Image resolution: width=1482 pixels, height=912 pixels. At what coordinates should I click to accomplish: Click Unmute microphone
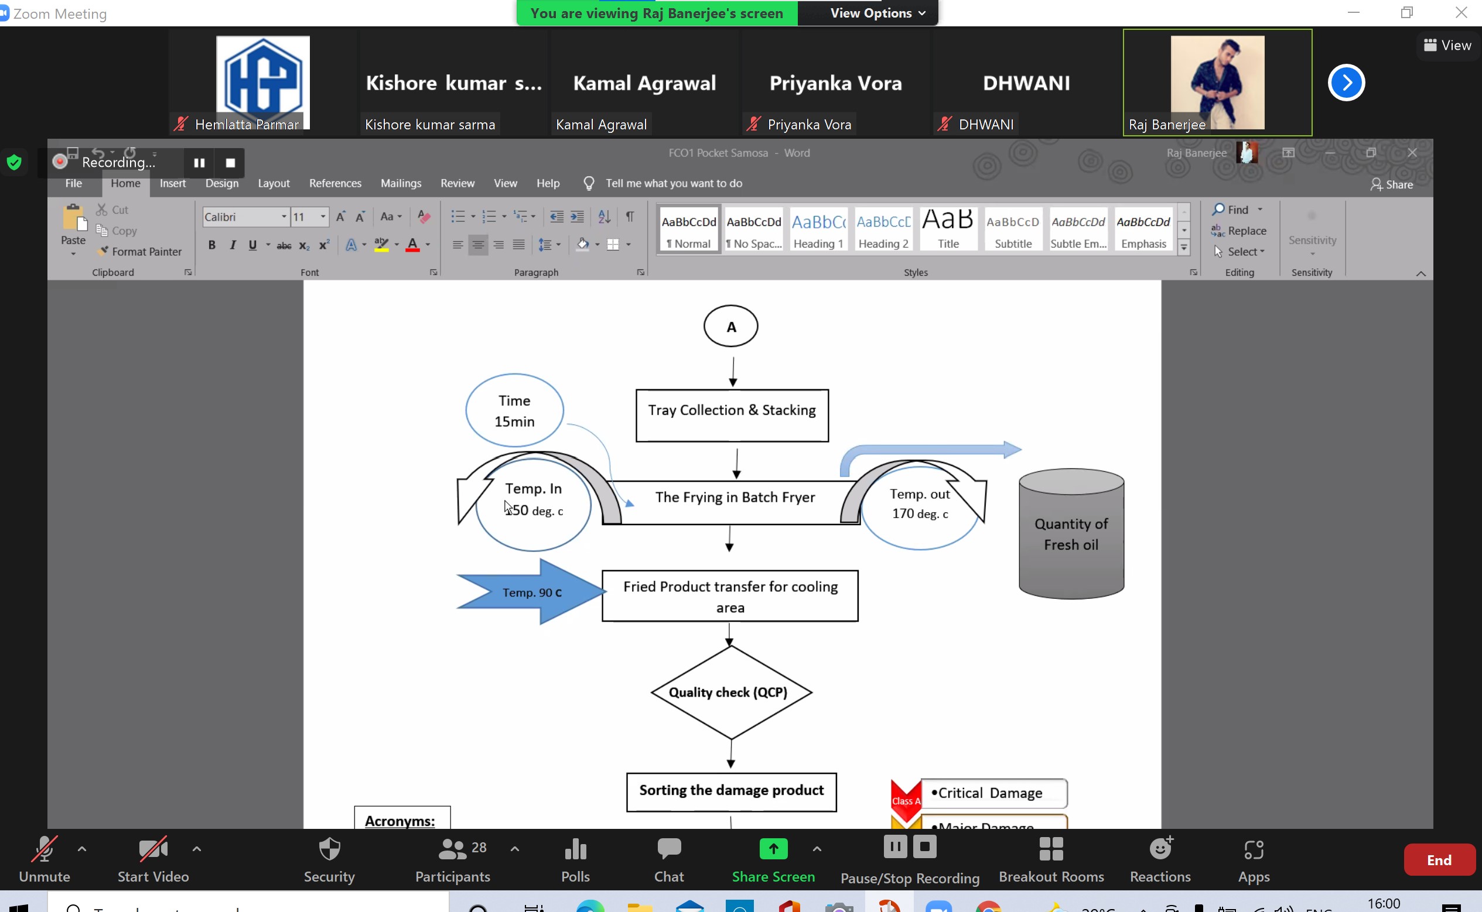(45, 859)
